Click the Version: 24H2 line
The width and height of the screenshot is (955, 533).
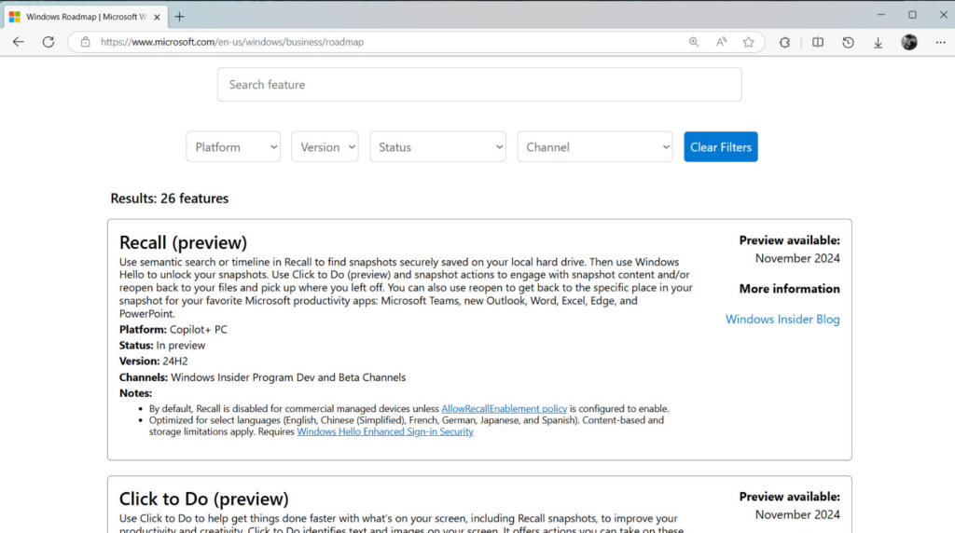point(154,361)
